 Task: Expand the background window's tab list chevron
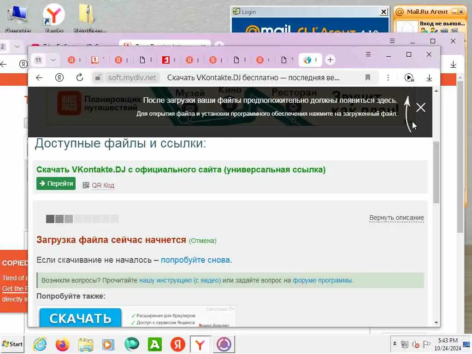point(17,47)
